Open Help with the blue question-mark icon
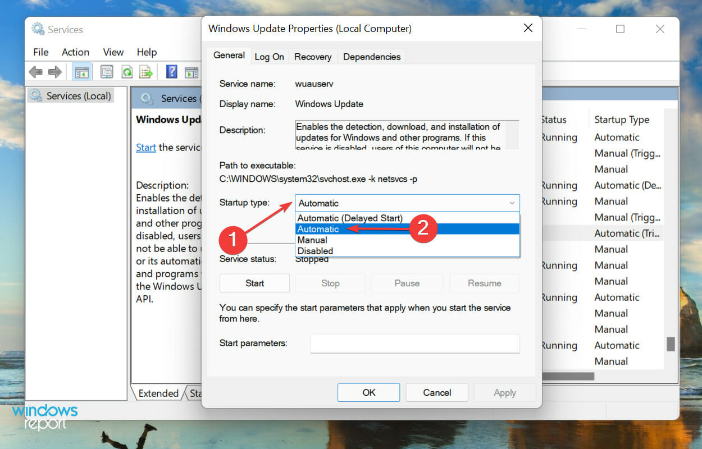 click(x=172, y=72)
